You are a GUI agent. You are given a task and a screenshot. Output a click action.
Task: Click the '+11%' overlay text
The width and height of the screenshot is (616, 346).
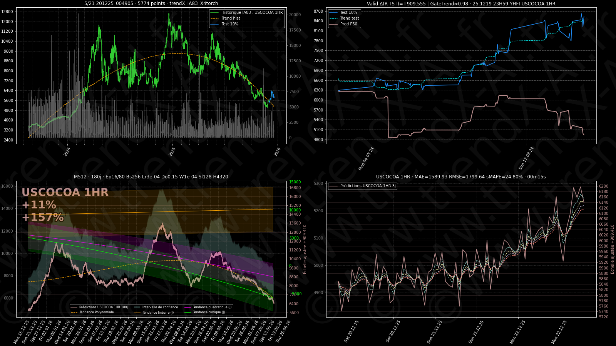[x=39, y=205]
